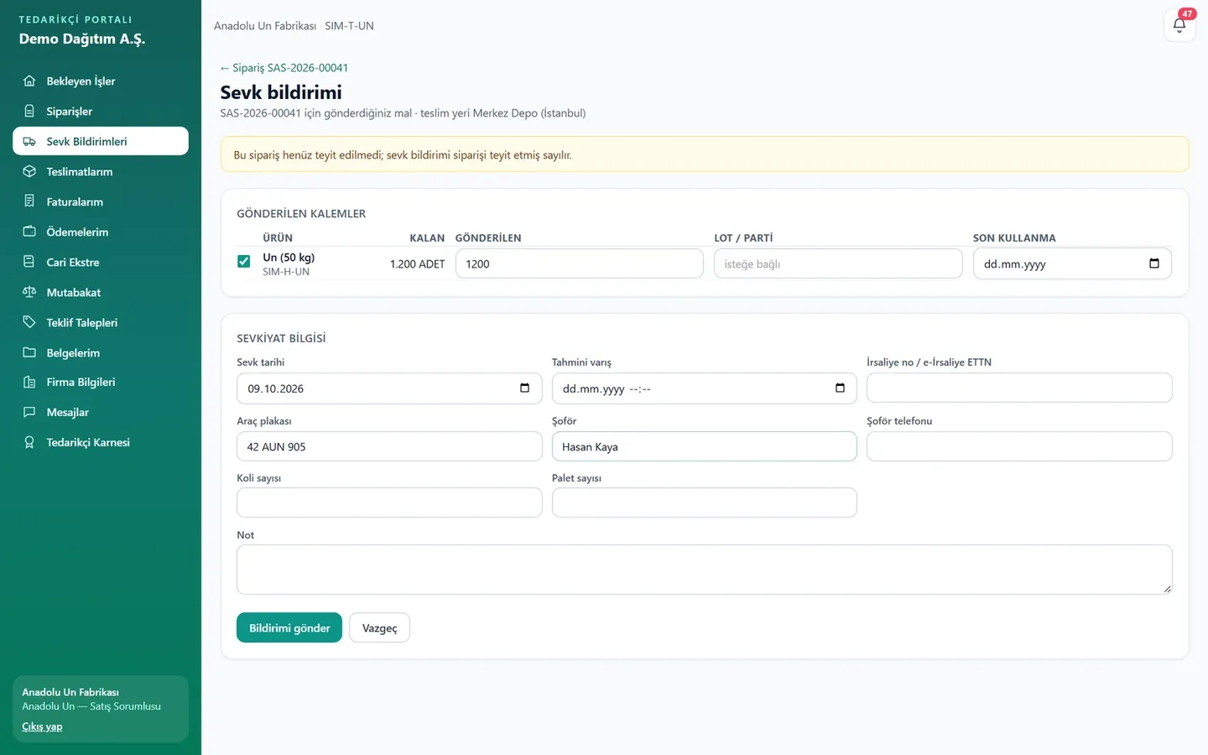Click the Şoför name field

pos(705,446)
